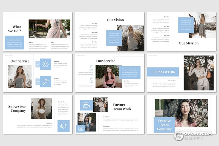Viewport: 219px width, 146px height.
Task: Select the graduation cap icon on Supervisor slide
Action: pos(64,126)
